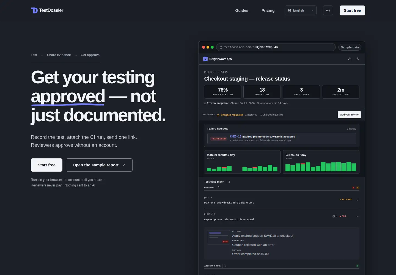Click the green pass count in Account & auth
Viewport: 396px width, 275px height.
coord(358,266)
